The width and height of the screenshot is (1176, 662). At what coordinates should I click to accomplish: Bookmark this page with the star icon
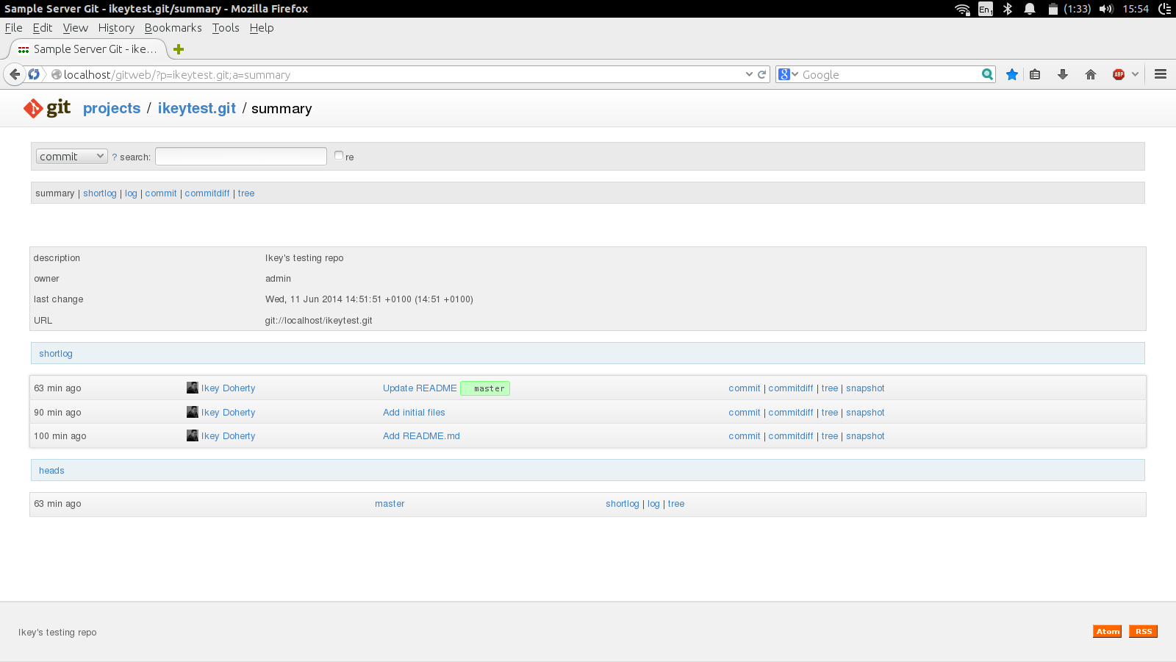click(x=1012, y=74)
